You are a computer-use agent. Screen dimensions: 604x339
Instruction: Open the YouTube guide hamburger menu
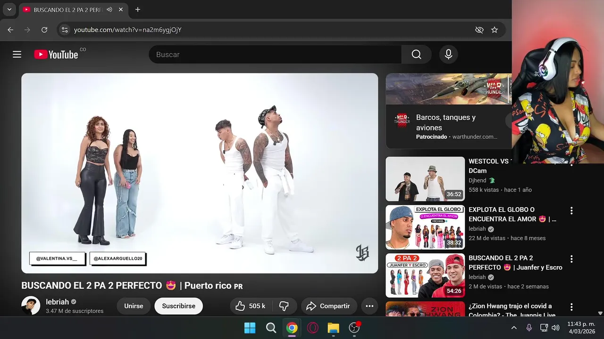[17, 55]
